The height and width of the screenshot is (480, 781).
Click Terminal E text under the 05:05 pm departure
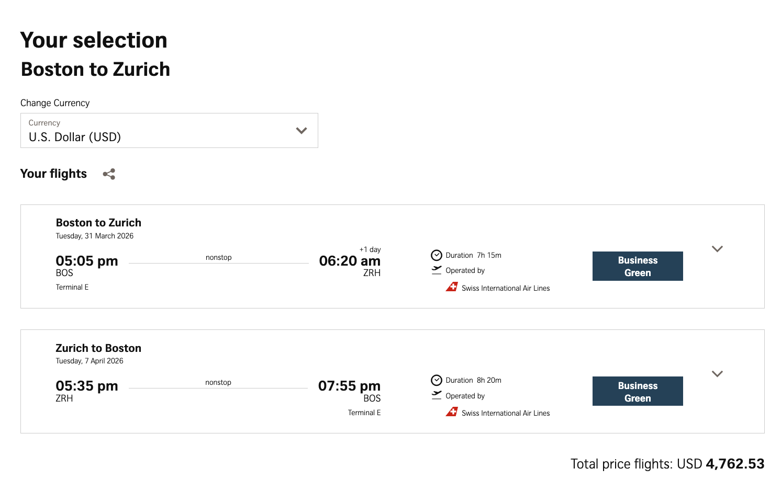pyautogui.click(x=71, y=287)
